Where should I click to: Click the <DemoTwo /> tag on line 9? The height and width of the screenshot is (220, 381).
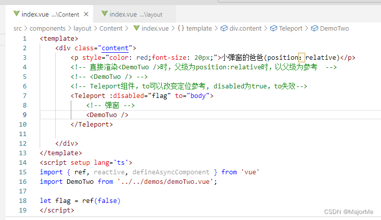tap(107, 115)
